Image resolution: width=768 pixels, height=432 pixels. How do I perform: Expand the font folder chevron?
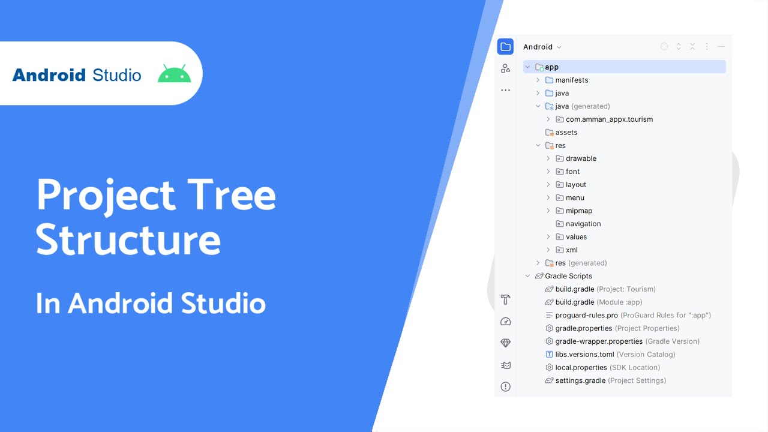[x=548, y=172]
